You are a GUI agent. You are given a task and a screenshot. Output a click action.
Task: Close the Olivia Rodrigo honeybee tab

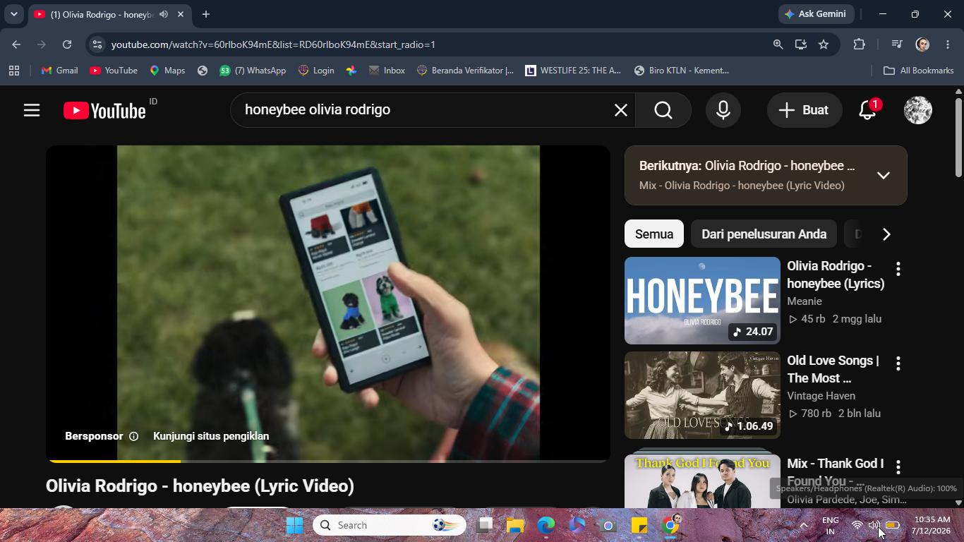(181, 14)
